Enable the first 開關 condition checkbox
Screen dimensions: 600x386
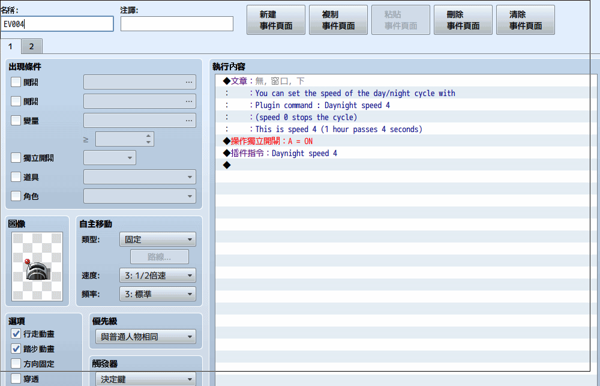tap(16, 82)
